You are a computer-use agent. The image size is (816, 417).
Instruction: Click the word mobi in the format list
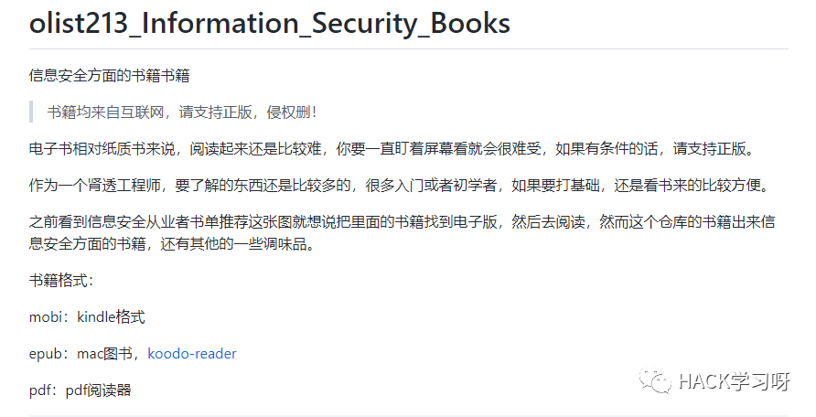pyautogui.click(x=46, y=317)
